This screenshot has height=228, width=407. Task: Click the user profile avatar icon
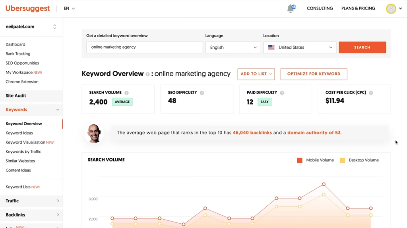(x=391, y=9)
